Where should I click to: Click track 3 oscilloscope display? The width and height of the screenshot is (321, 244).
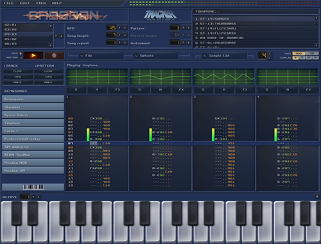pos(223,76)
